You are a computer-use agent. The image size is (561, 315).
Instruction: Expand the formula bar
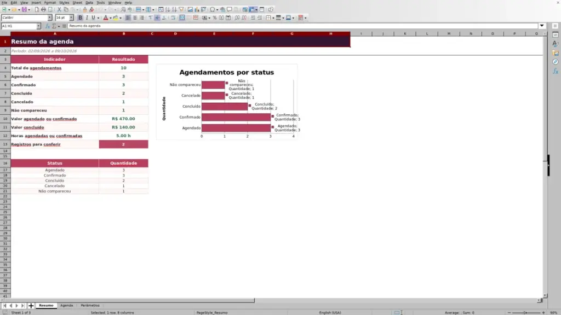tap(542, 26)
